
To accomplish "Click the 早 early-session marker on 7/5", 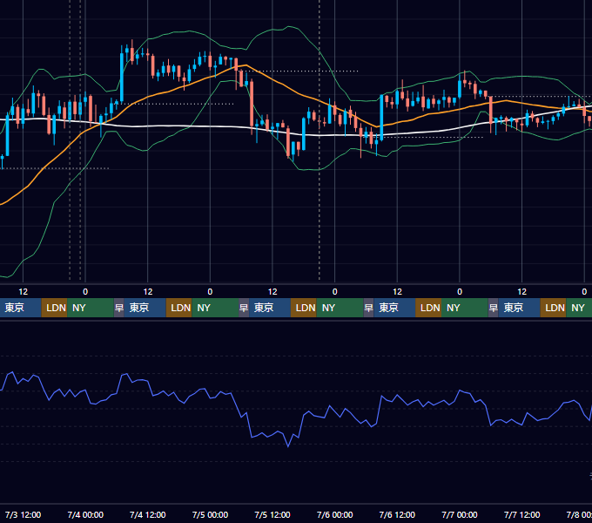I will 244,308.
